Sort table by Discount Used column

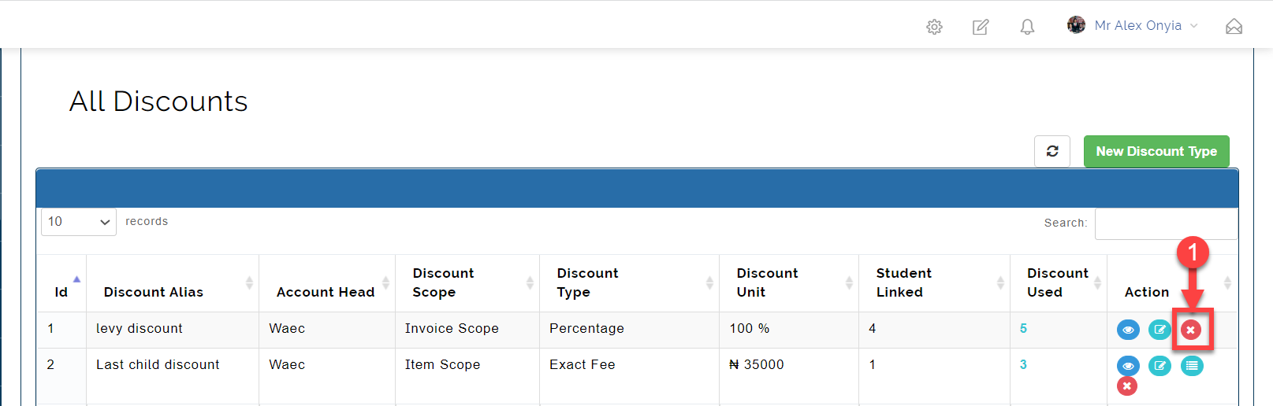pos(1059,283)
